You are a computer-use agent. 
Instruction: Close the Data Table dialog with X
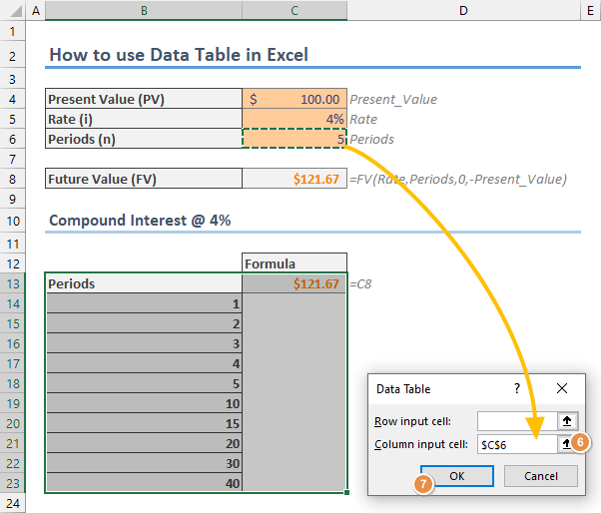[562, 388]
